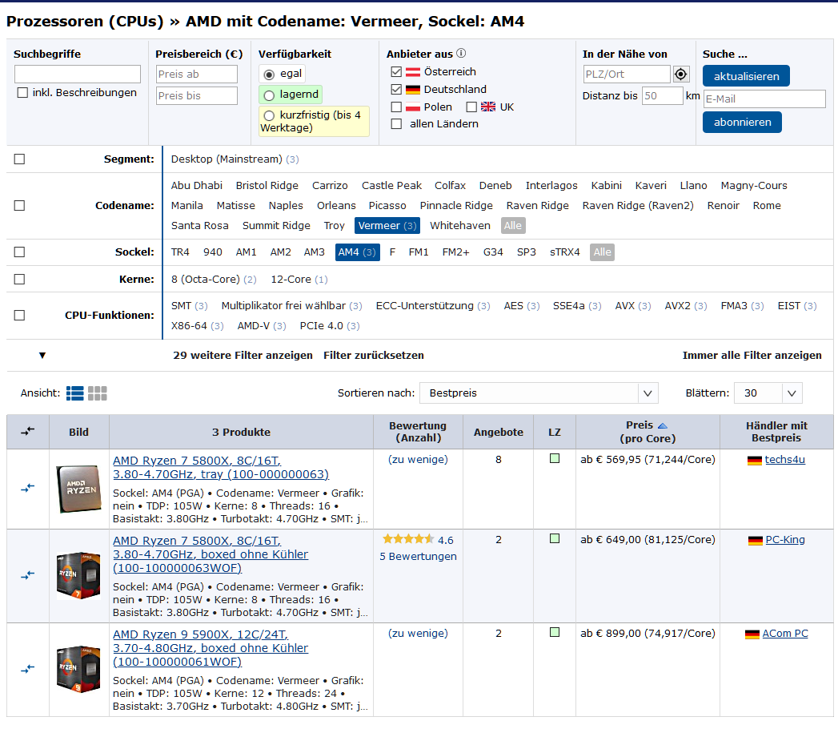The width and height of the screenshot is (838, 737).
Task: Select PCIe 4.0 CPU function filter
Action: [330, 326]
